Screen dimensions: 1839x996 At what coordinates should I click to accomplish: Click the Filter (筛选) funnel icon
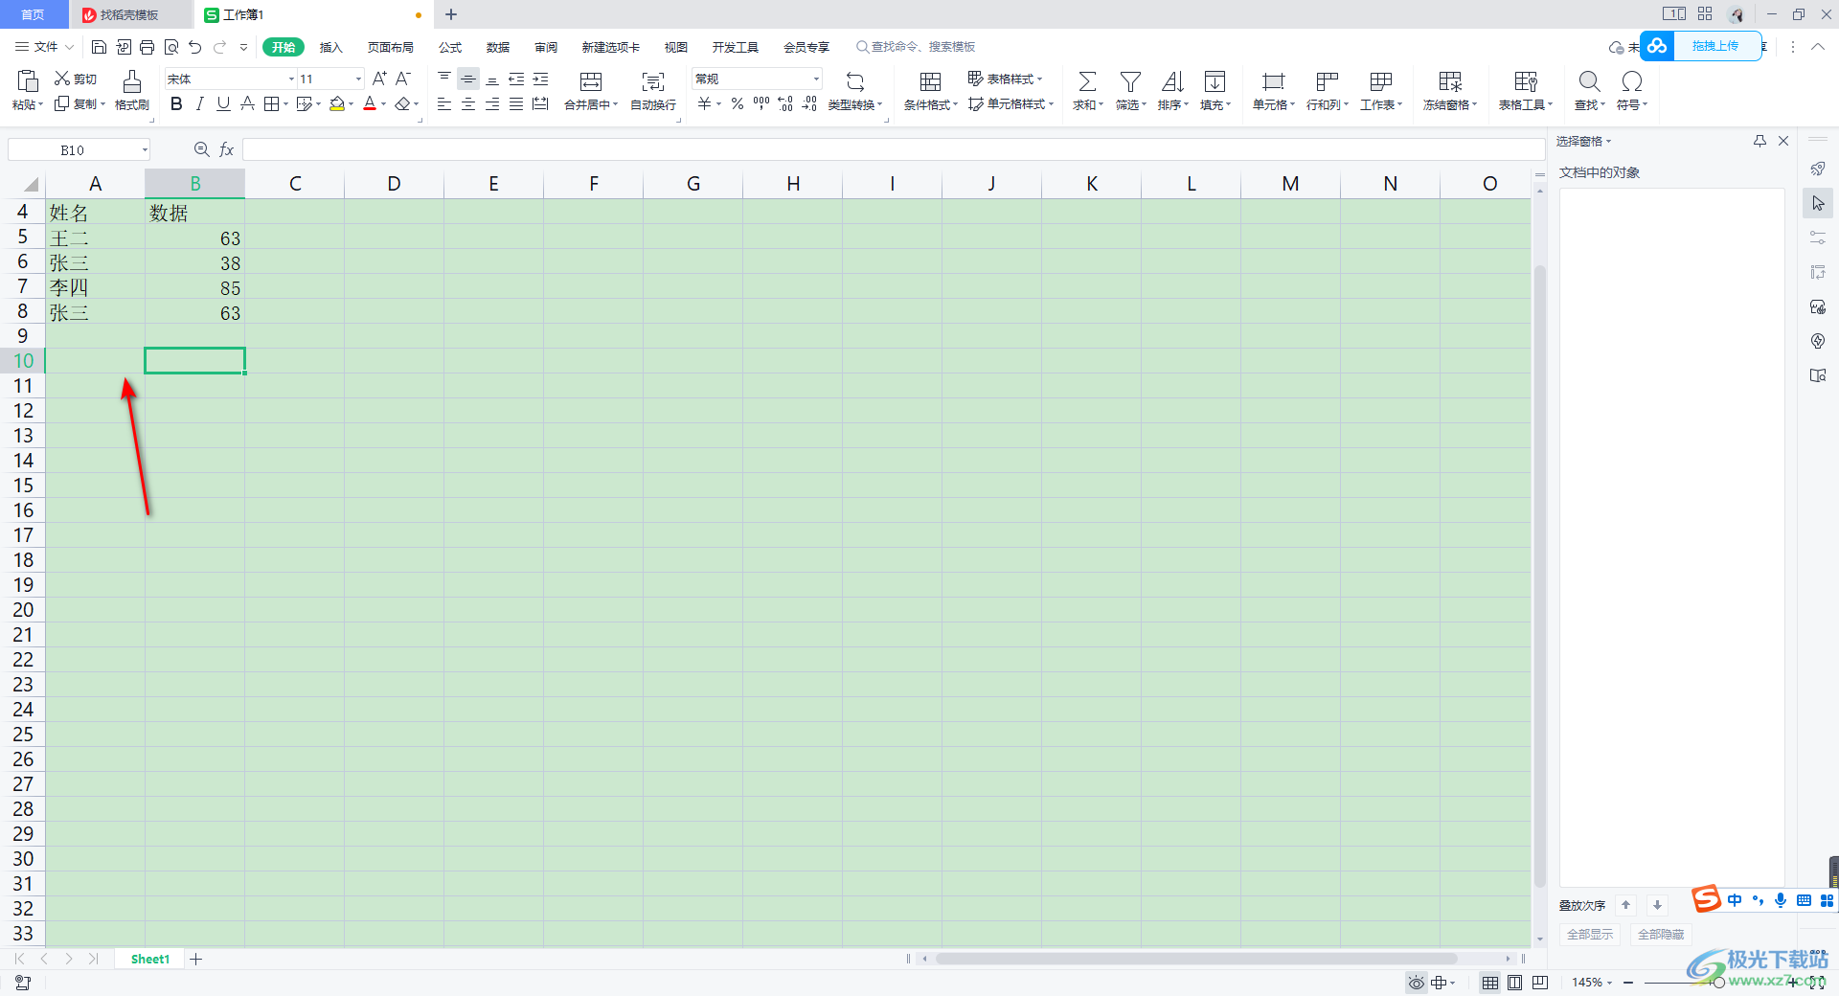pyautogui.click(x=1130, y=81)
